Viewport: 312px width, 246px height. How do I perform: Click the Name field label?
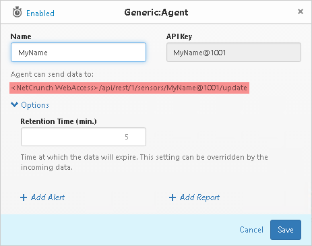pos(21,36)
